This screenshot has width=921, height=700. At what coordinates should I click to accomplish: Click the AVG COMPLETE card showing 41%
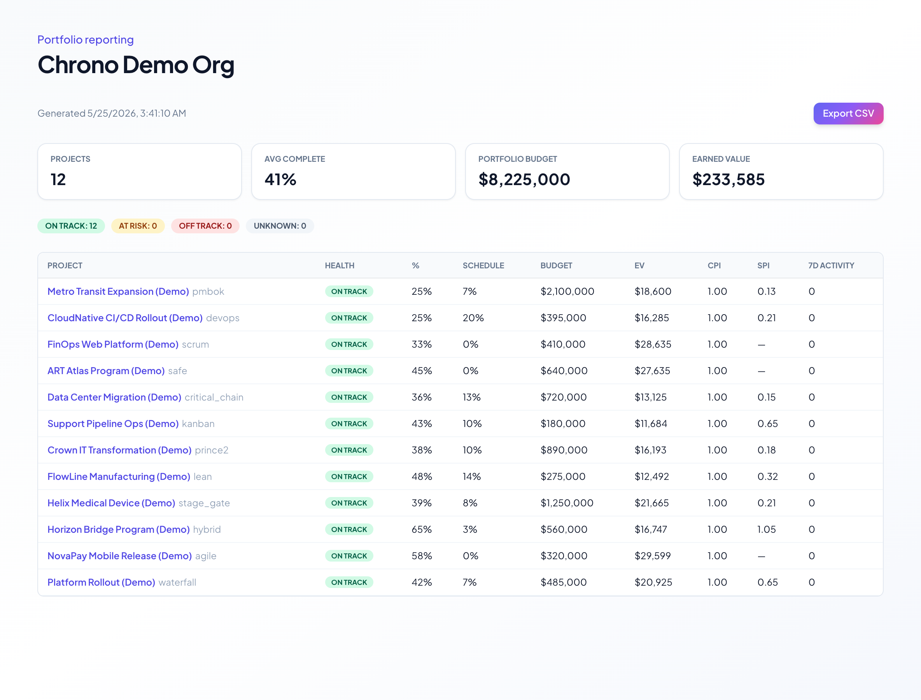pyautogui.click(x=354, y=171)
